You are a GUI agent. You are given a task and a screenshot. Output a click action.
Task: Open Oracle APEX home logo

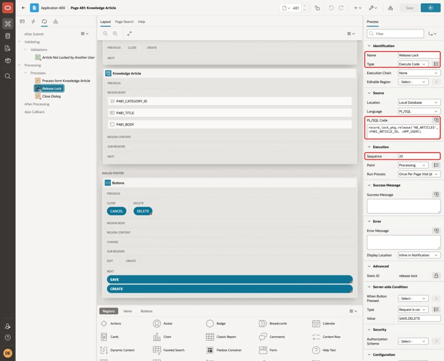(8, 8)
